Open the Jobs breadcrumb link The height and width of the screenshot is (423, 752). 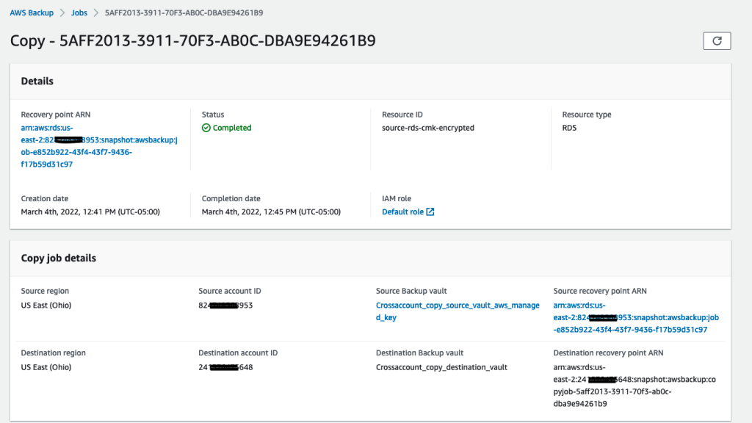(x=79, y=12)
